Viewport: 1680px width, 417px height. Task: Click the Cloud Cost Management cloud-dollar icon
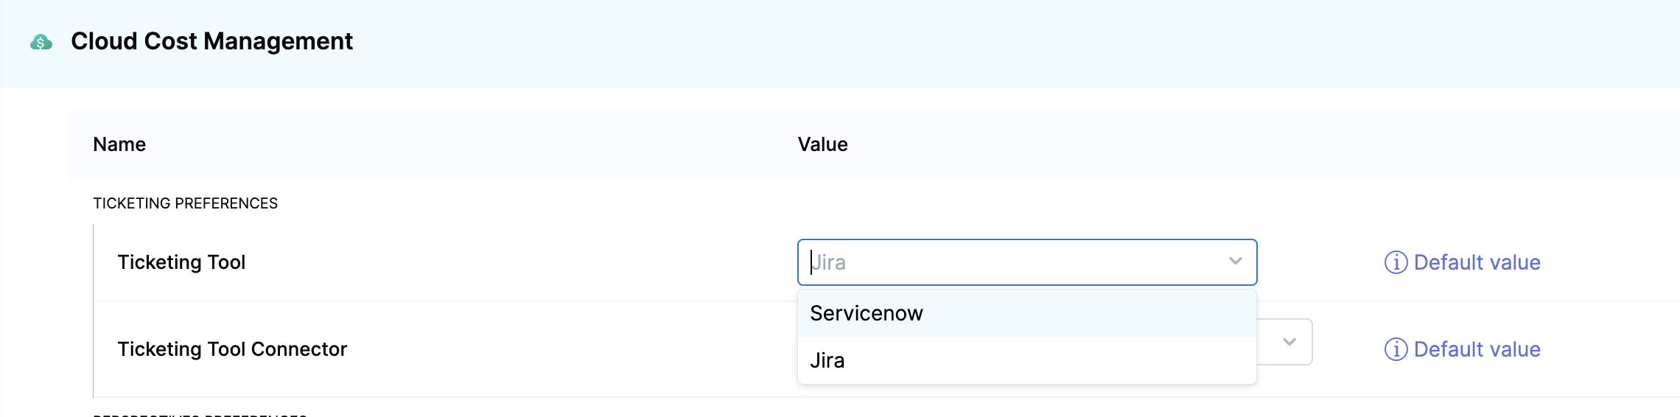point(41,42)
